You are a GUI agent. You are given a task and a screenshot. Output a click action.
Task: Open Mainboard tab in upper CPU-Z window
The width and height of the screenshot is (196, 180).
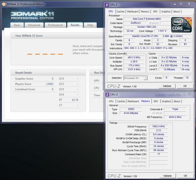click(x=133, y=12)
